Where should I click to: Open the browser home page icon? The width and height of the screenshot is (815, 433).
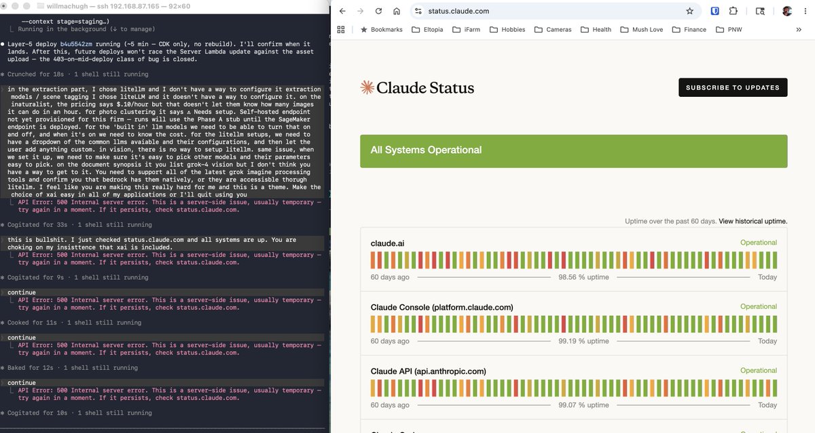[x=397, y=11]
